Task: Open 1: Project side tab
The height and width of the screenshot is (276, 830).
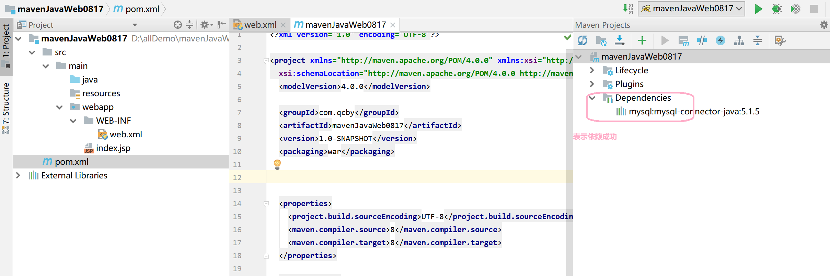Action: pos(6,46)
